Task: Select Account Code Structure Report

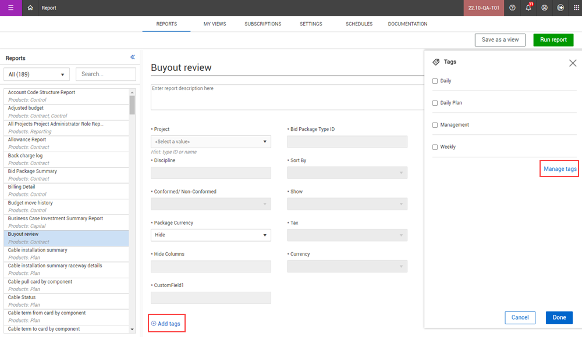Action: coord(66,96)
